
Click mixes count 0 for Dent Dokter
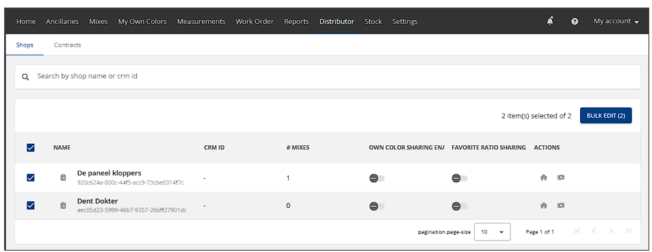click(288, 205)
